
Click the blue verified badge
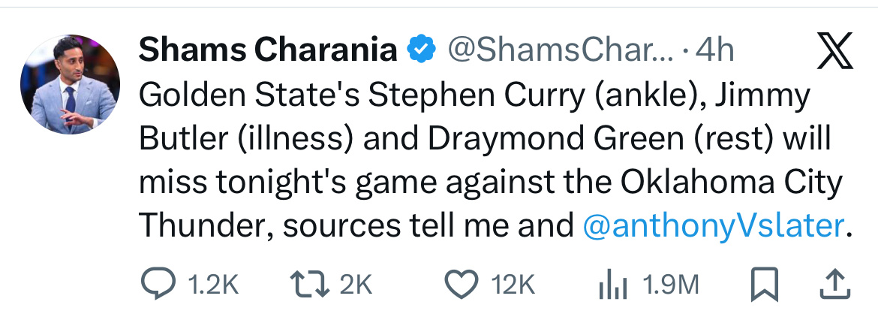[x=422, y=50]
